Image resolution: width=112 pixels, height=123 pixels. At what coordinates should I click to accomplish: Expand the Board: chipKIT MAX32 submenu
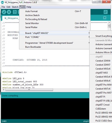pyautogui.click(x=55, y=33)
